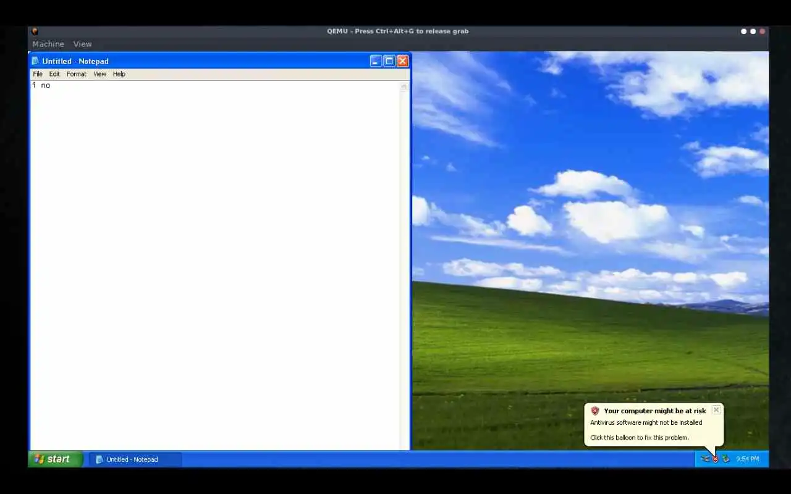
Task: Open the QEMU View menu
Action: point(82,44)
